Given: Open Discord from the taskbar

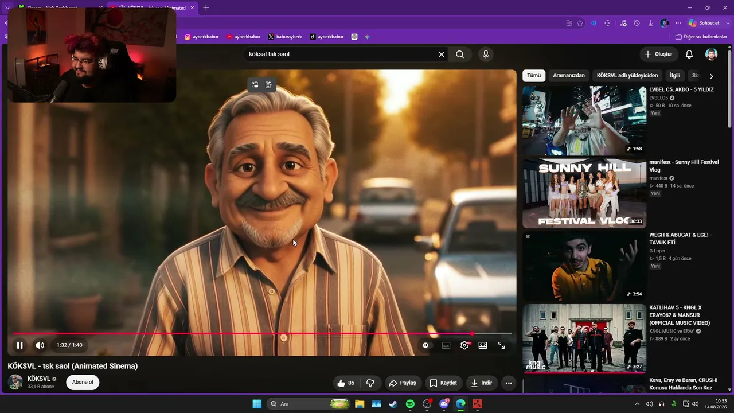Looking at the screenshot, I should 444,404.
